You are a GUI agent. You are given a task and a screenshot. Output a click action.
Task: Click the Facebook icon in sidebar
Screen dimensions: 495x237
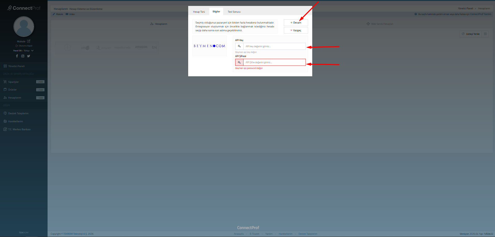click(17, 56)
